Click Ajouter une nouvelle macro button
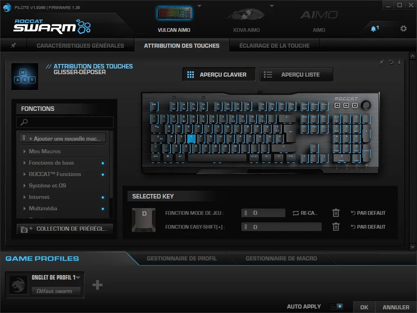 click(63, 139)
